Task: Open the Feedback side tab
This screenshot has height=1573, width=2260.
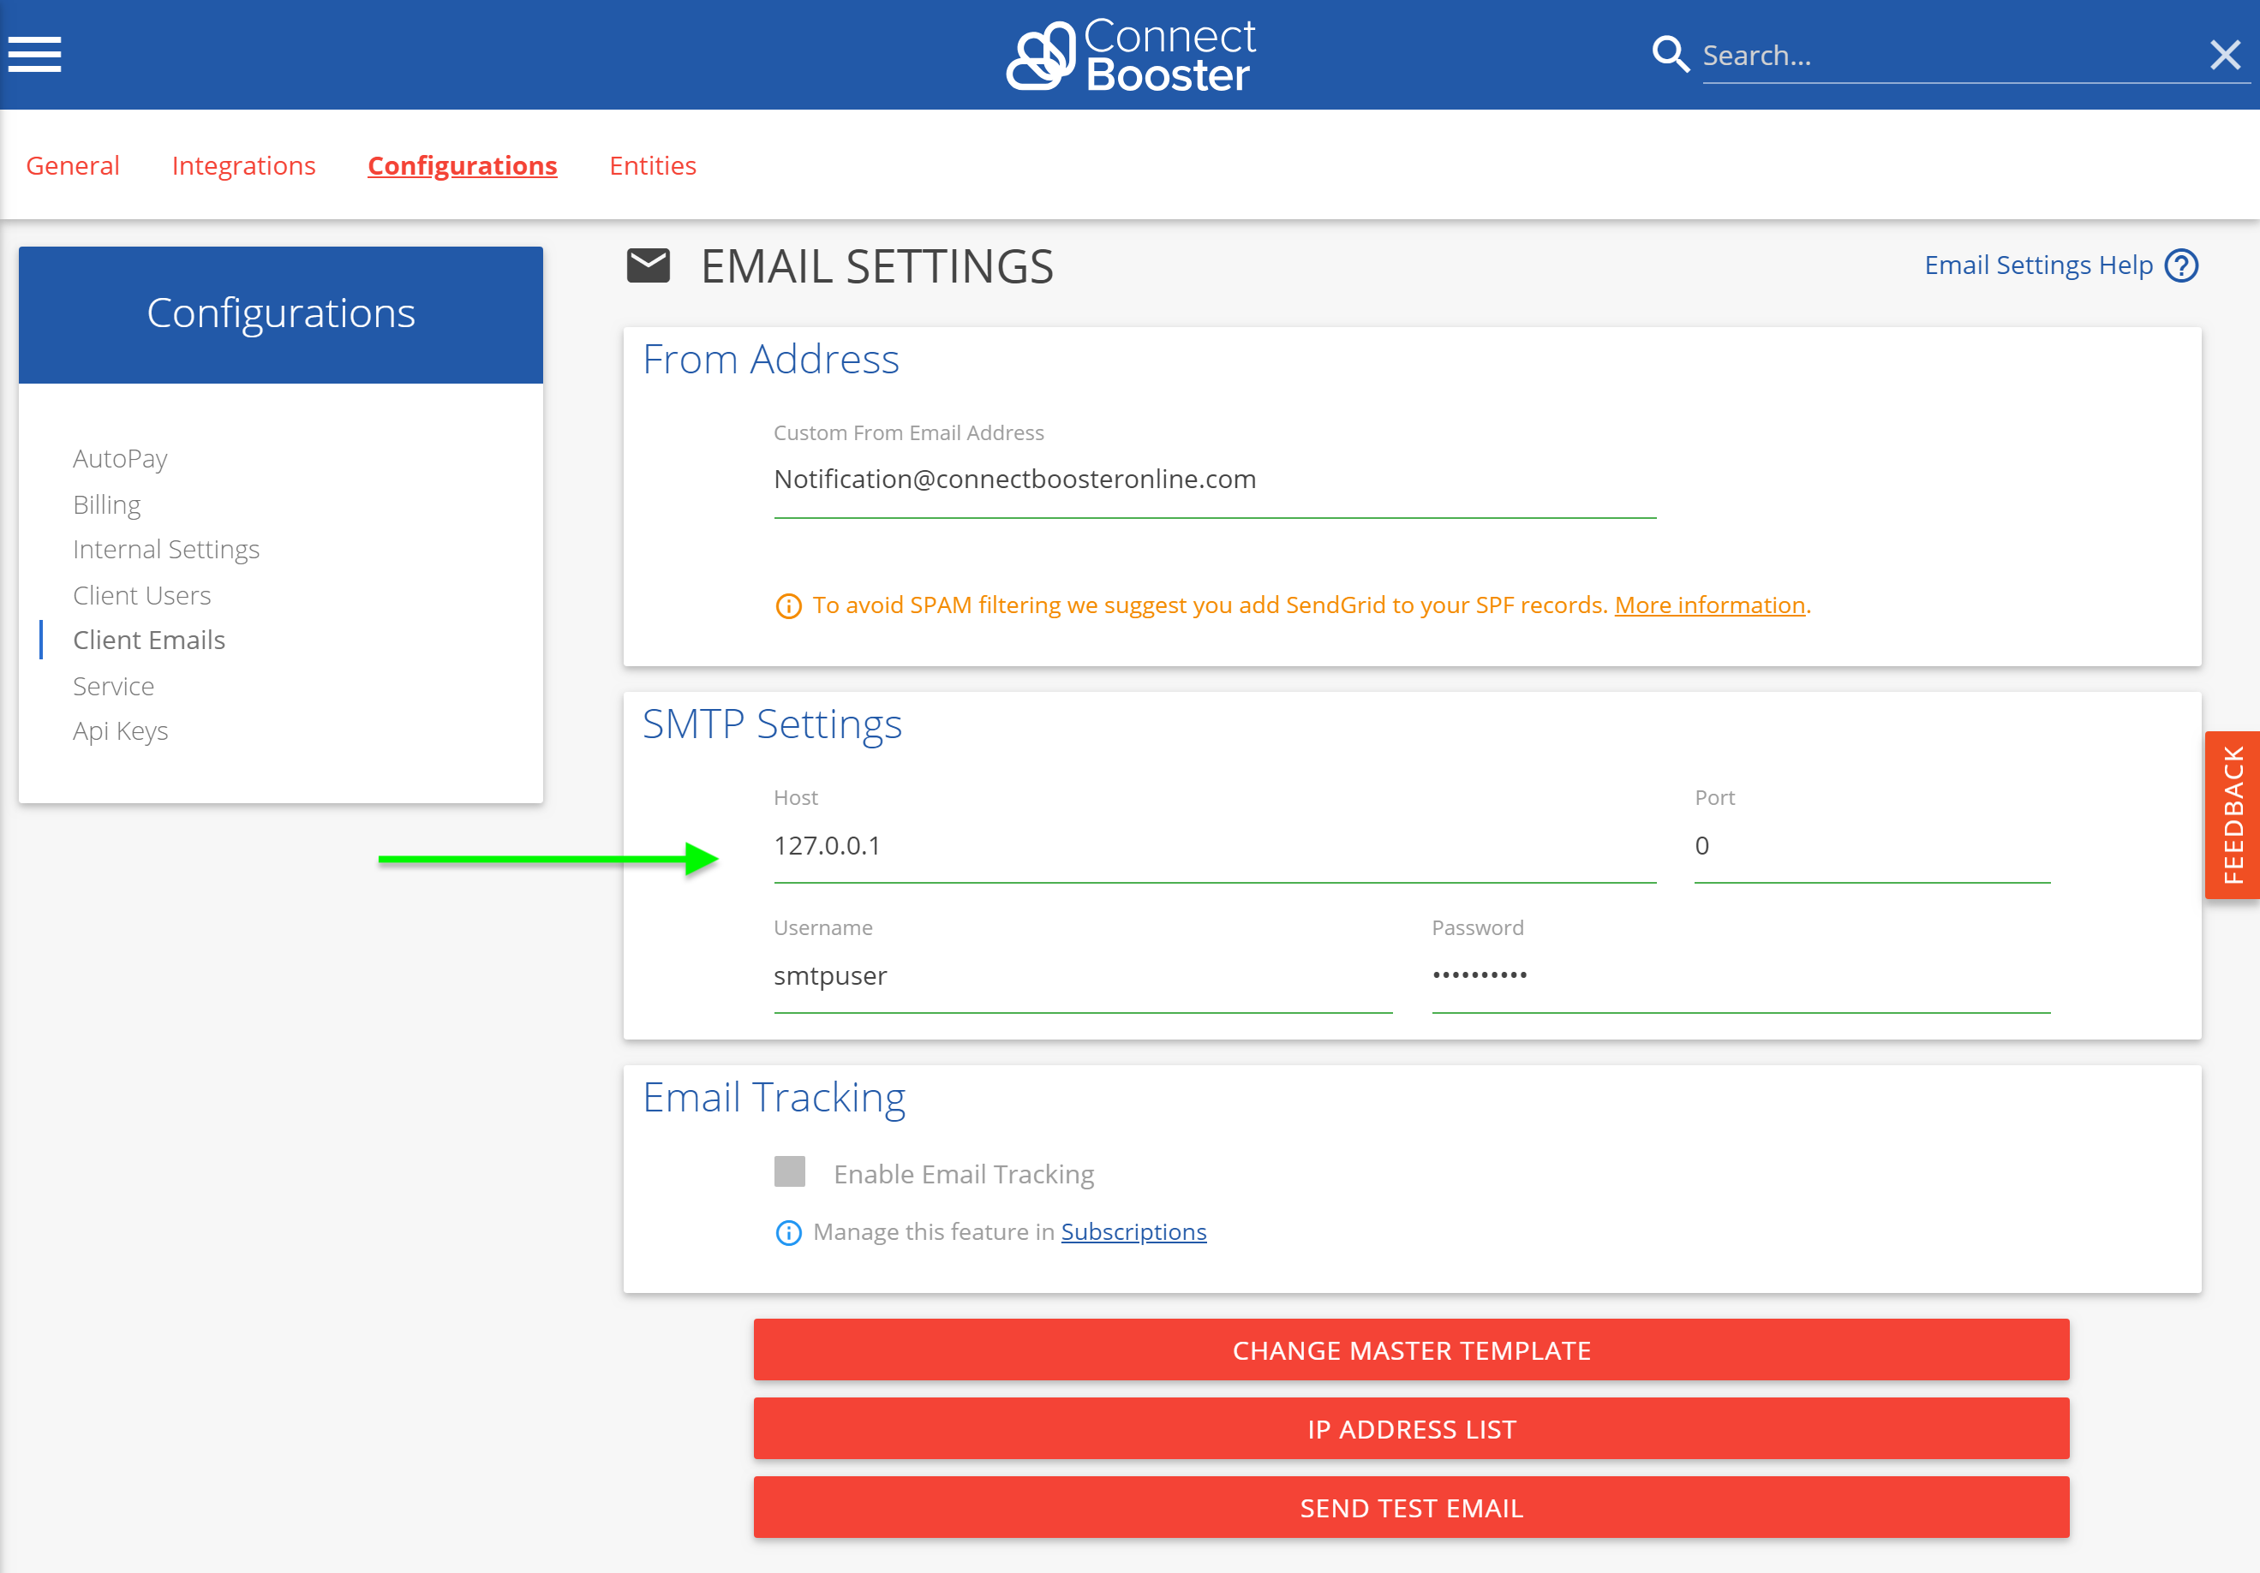Action: click(x=2232, y=814)
